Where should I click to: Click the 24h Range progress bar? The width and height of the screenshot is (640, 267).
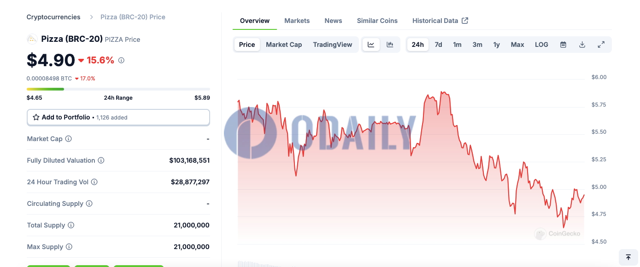(118, 89)
